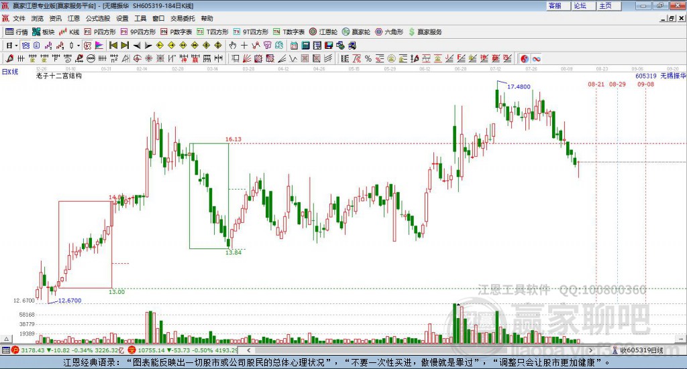Select the protractor angle tool
The image size is (687, 369).
pyautogui.click(x=125, y=58)
